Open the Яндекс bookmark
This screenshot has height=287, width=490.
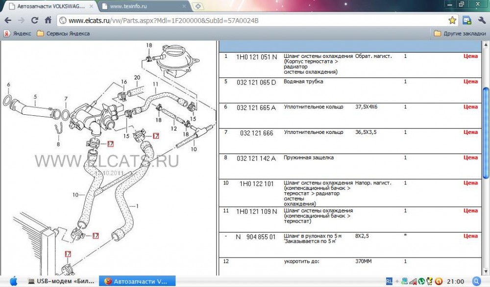tap(18, 33)
